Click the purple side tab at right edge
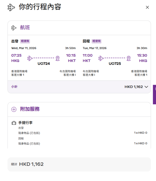This screenshot has height=181, width=156. click(154, 95)
